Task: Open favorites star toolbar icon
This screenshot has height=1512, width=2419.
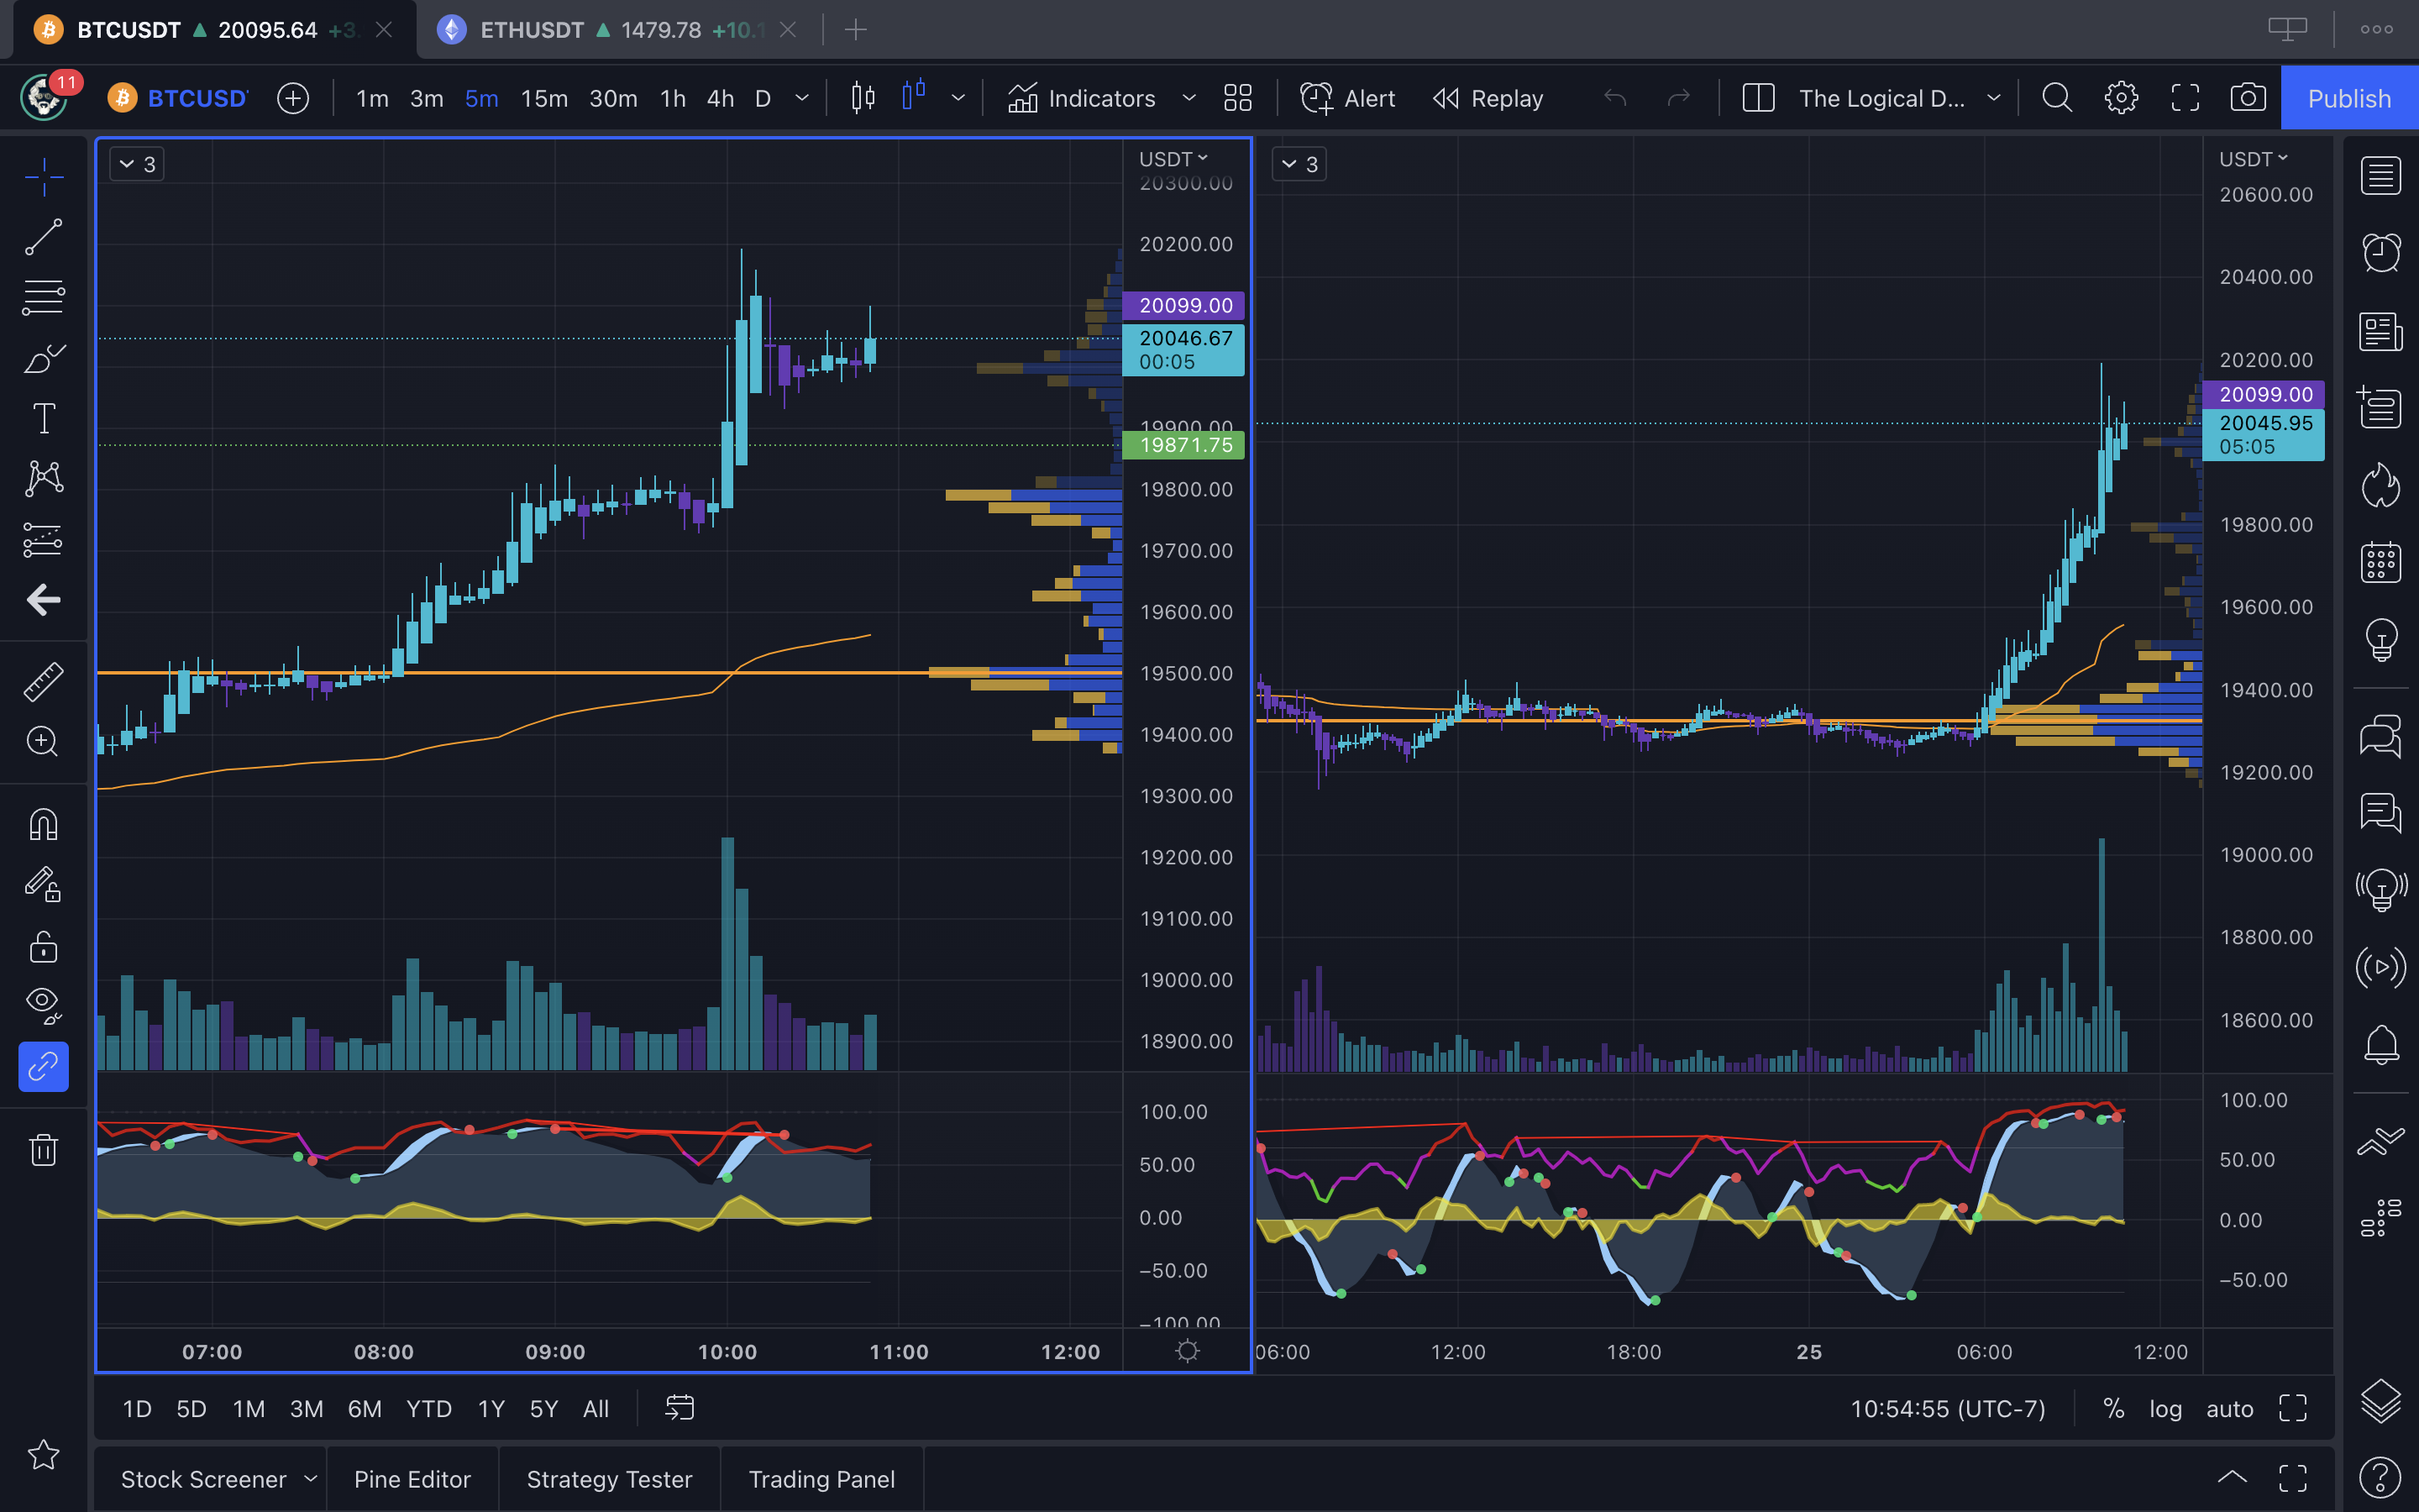Action: [44, 1455]
